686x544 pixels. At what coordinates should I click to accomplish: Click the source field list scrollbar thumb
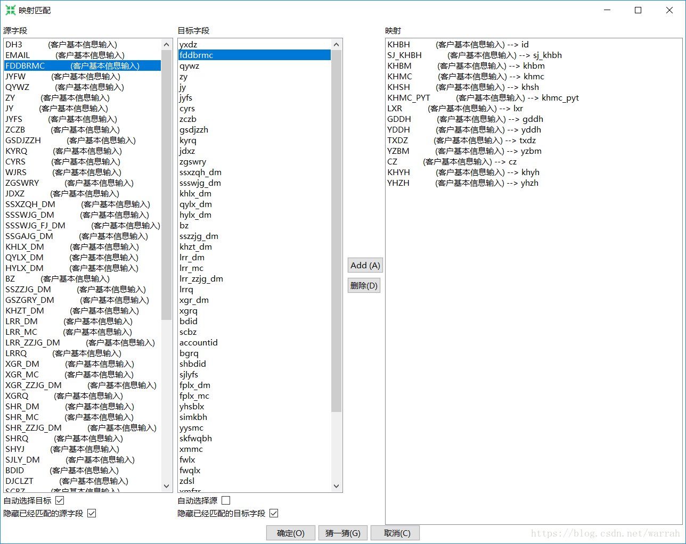(x=167, y=185)
